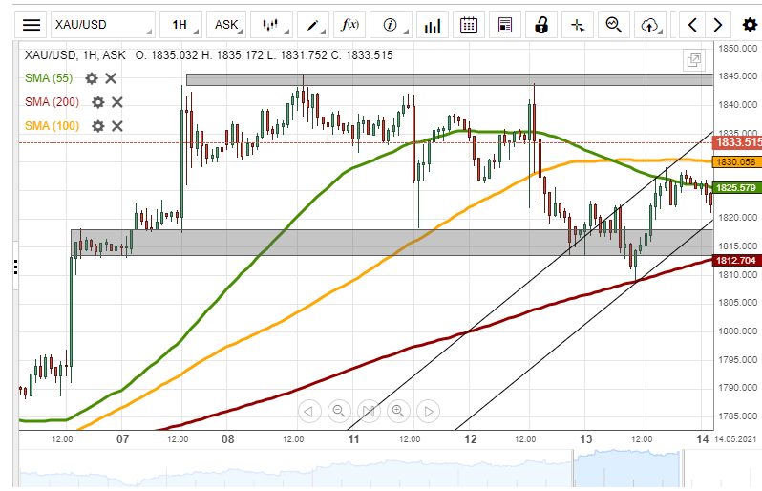The image size is (762, 491).
Task: Change the candlestick chart type
Action: click(x=272, y=25)
